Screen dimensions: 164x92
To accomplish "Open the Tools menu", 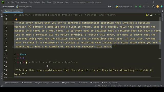I will point(49,2).
